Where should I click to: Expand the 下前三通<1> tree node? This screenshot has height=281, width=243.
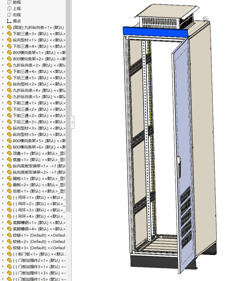(x=3, y=103)
